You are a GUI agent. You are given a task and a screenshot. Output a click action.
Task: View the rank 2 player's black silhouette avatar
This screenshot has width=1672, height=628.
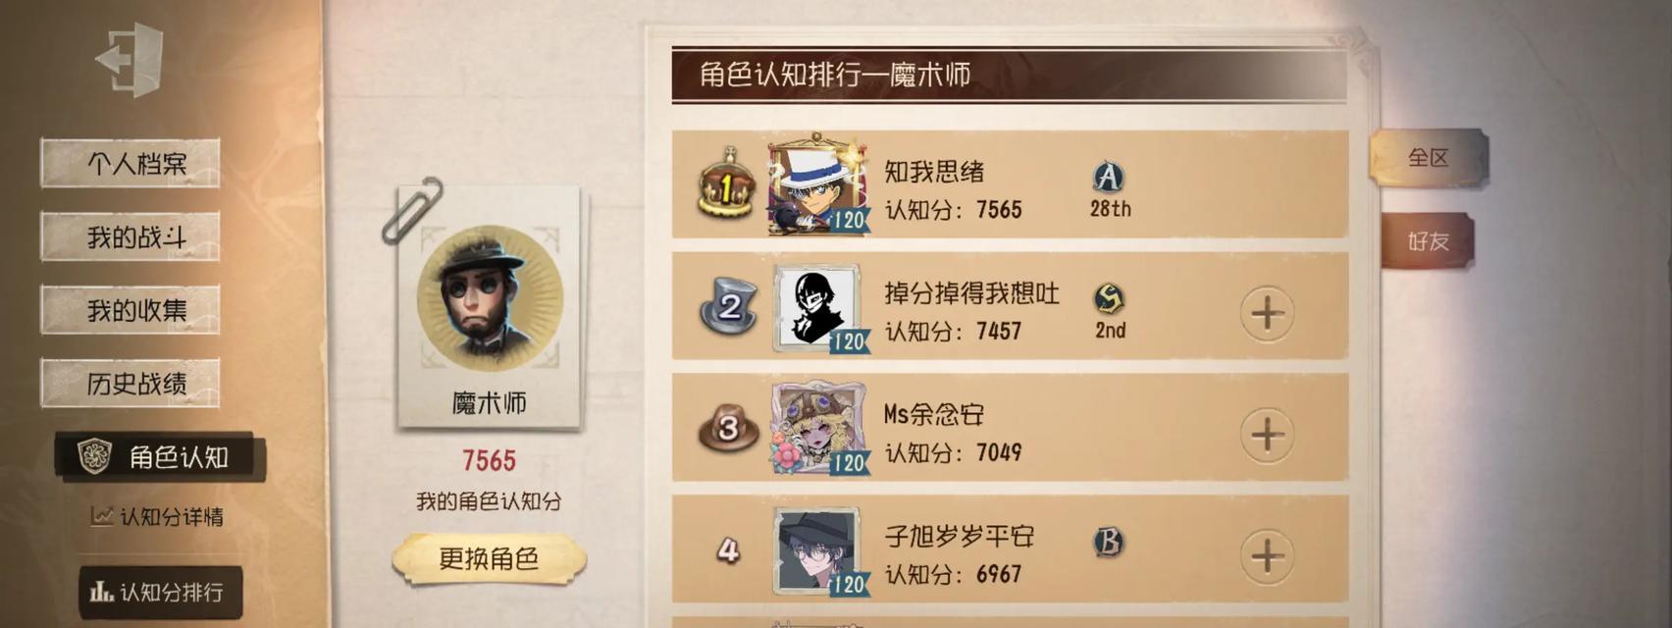[x=816, y=308]
